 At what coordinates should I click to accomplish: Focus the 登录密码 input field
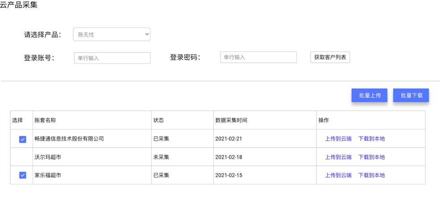click(x=258, y=57)
